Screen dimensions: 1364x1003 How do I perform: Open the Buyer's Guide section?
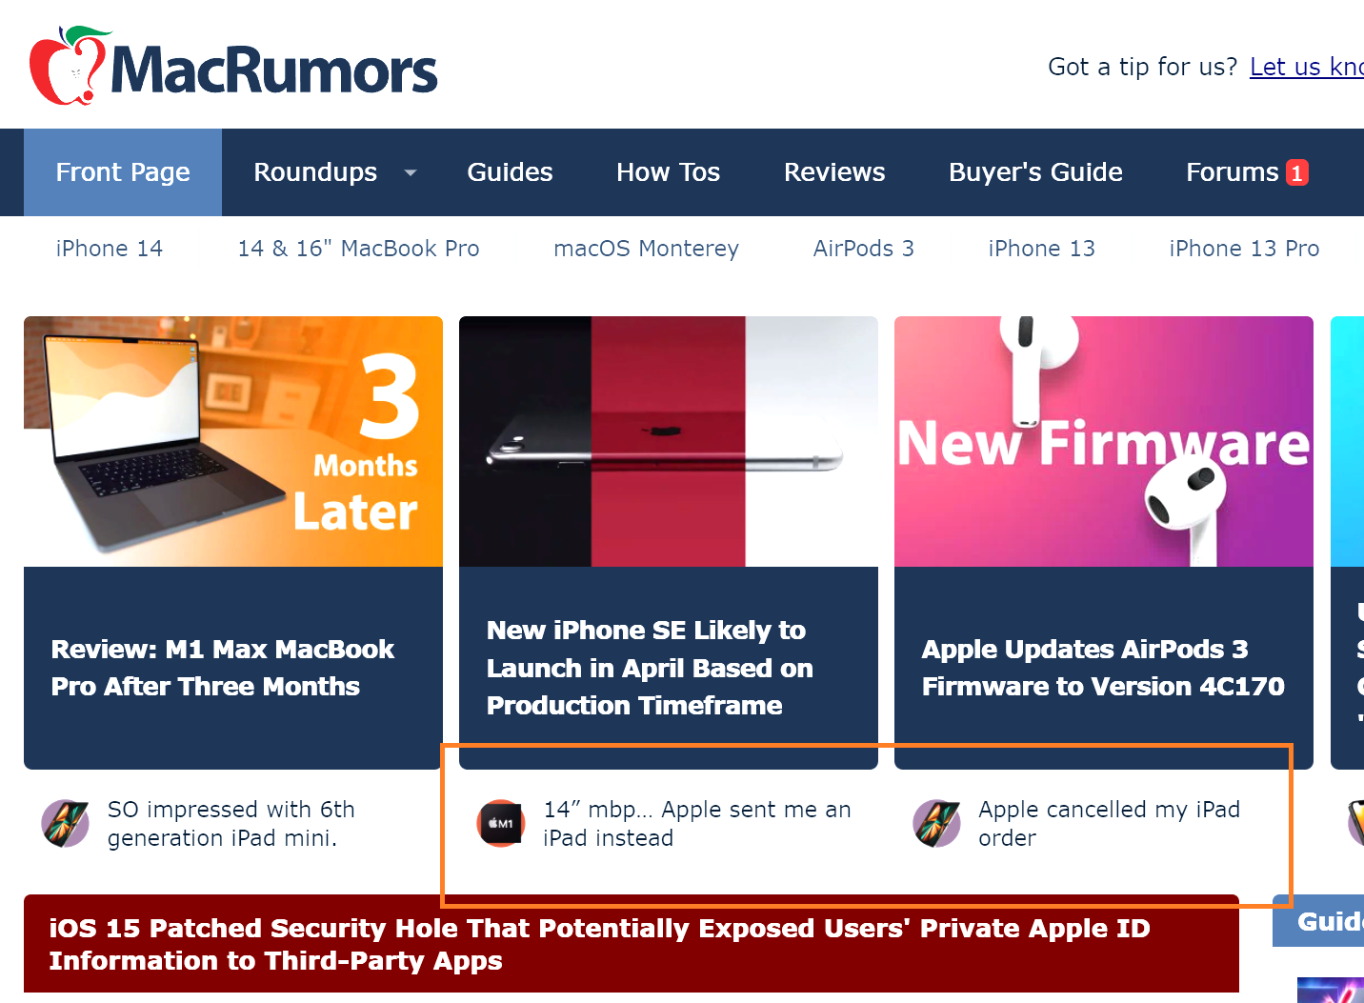click(x=1035, y=172)
